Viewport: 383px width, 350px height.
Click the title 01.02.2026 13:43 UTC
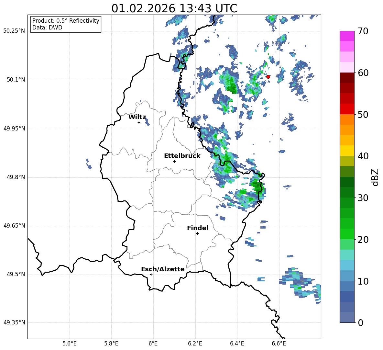point(174,8)
